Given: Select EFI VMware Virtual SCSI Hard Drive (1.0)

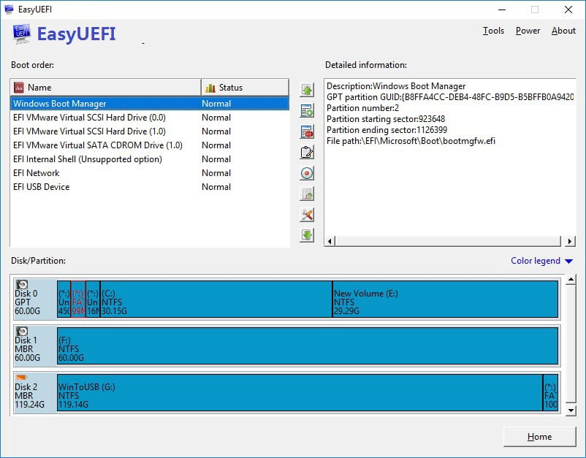Looking at the screenshot, I should click(150, 131).
